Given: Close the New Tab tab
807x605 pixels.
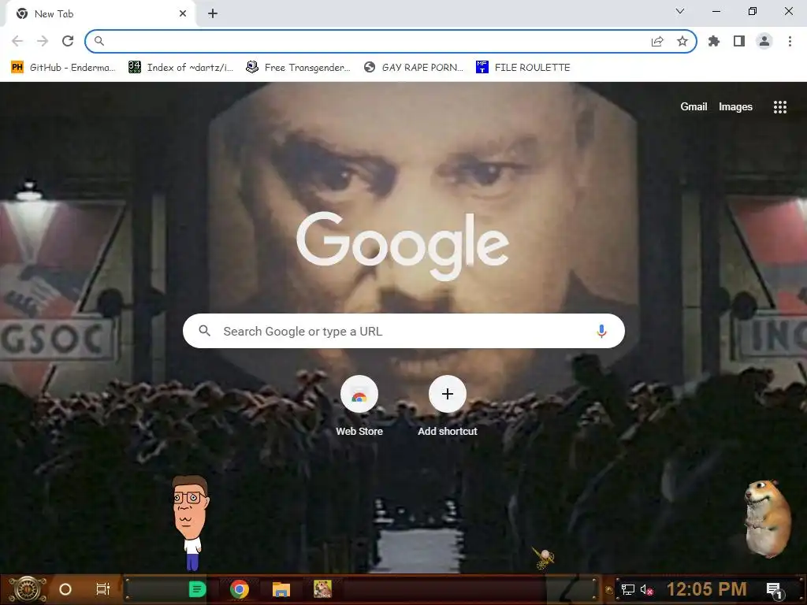Looking at the screenshot, I should coord(183,13).
